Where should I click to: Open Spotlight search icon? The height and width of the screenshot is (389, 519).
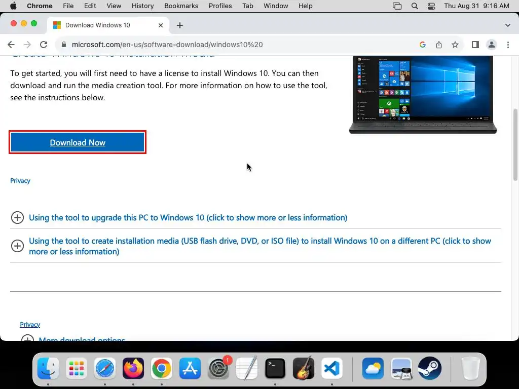[415, 6]
